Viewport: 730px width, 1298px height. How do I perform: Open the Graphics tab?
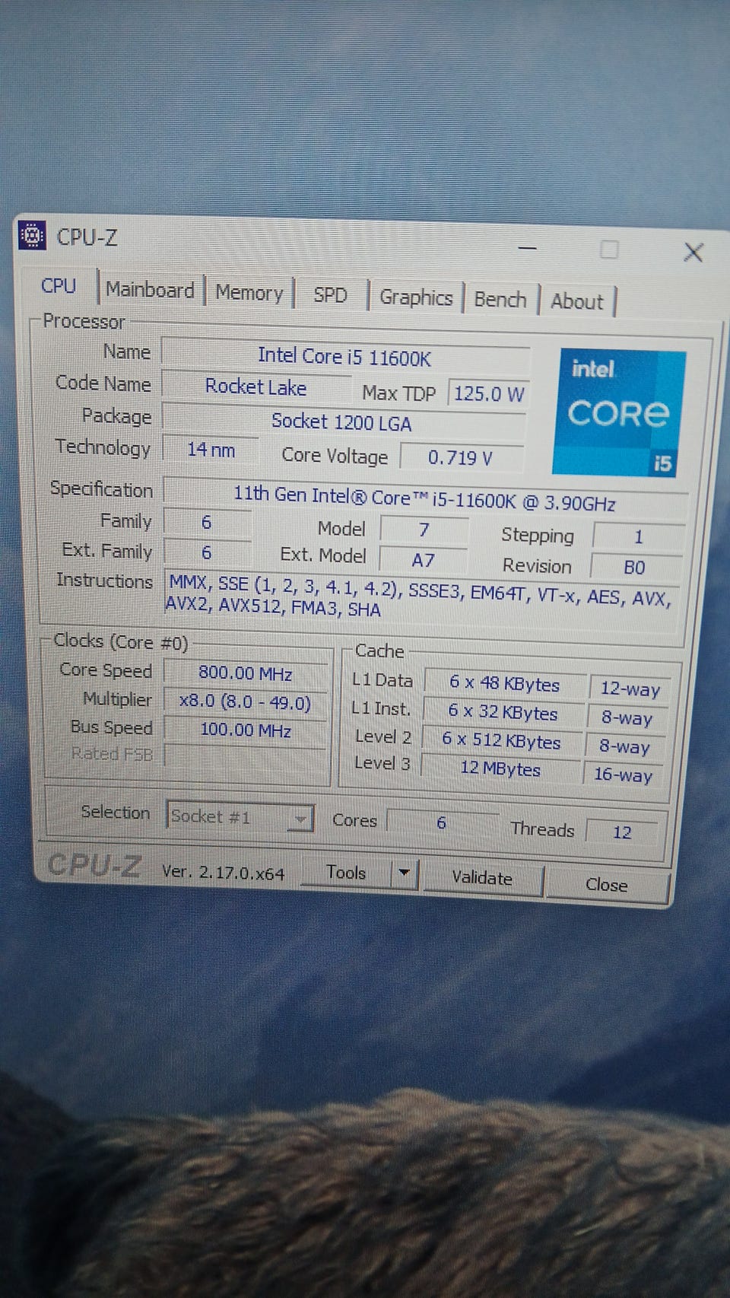[x=416, y=297]
